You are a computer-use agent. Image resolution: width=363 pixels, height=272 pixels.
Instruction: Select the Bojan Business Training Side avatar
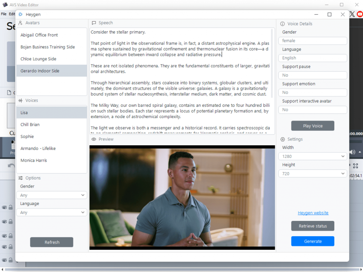52,47
